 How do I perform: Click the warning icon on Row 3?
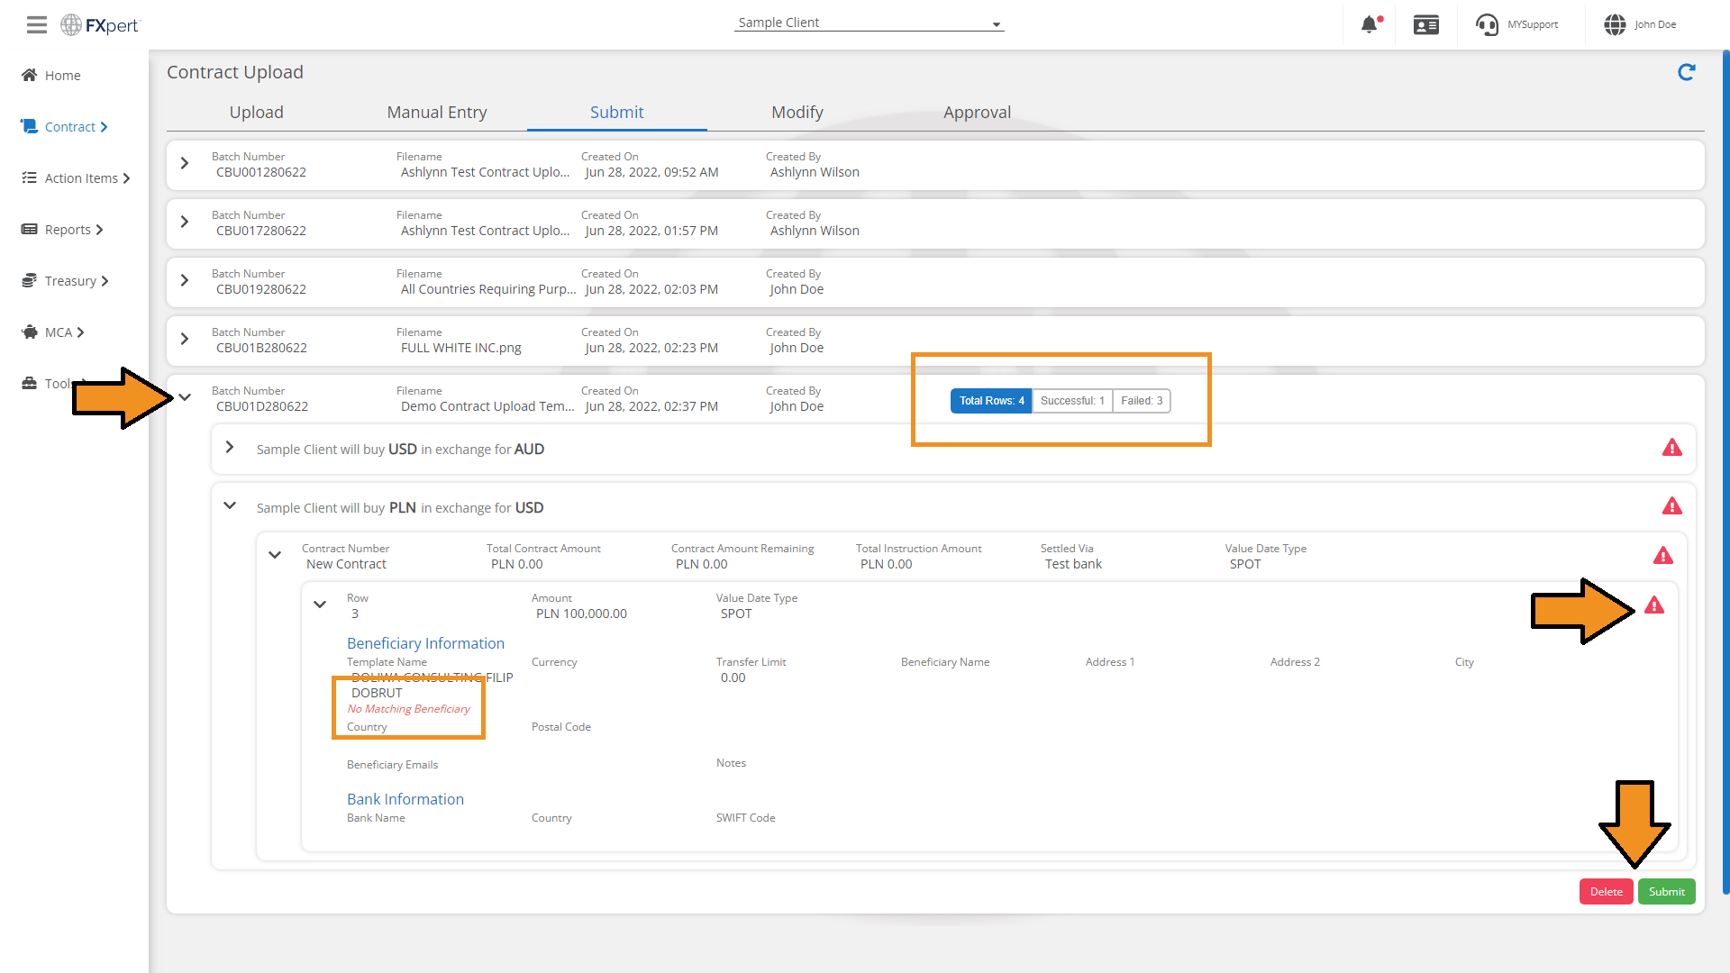click(1653, 605)
